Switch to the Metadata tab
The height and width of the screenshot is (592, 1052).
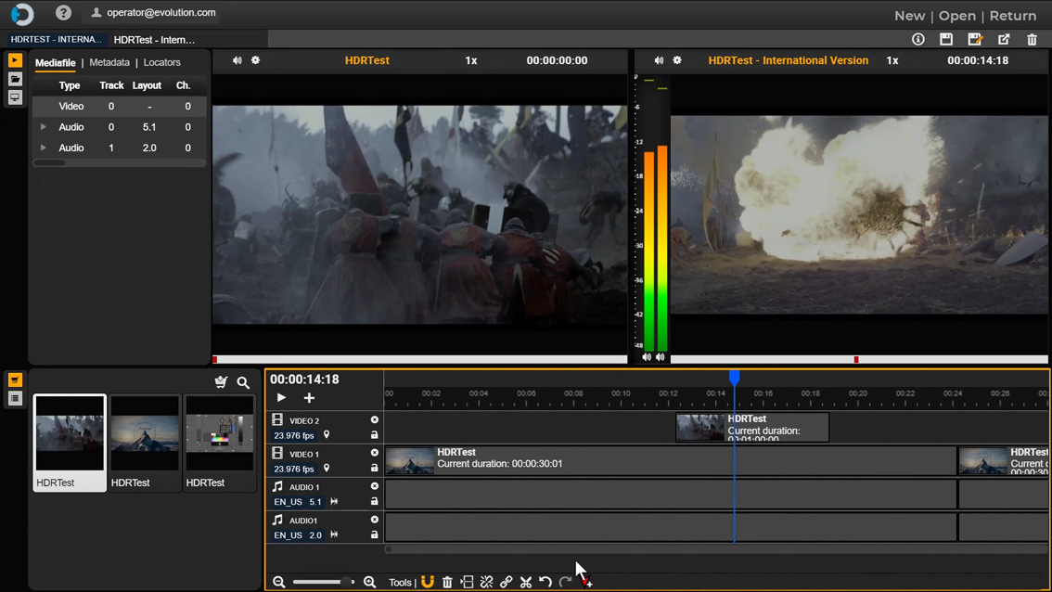click(109, 62)
